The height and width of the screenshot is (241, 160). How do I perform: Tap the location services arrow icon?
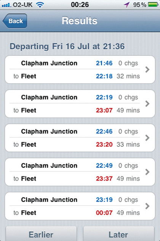click(x=126, y=5)
